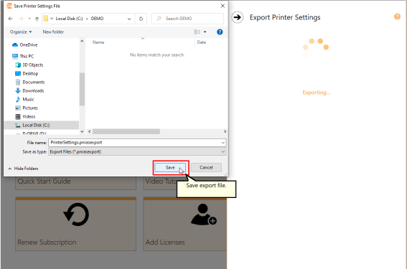Viewport: 407px width, 269px height.
Task: Open the blue Help icon in dialog
Action: point(220,32)
